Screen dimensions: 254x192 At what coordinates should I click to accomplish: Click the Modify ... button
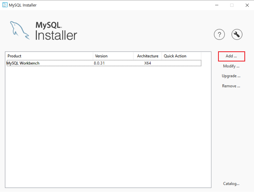[231, 66]
